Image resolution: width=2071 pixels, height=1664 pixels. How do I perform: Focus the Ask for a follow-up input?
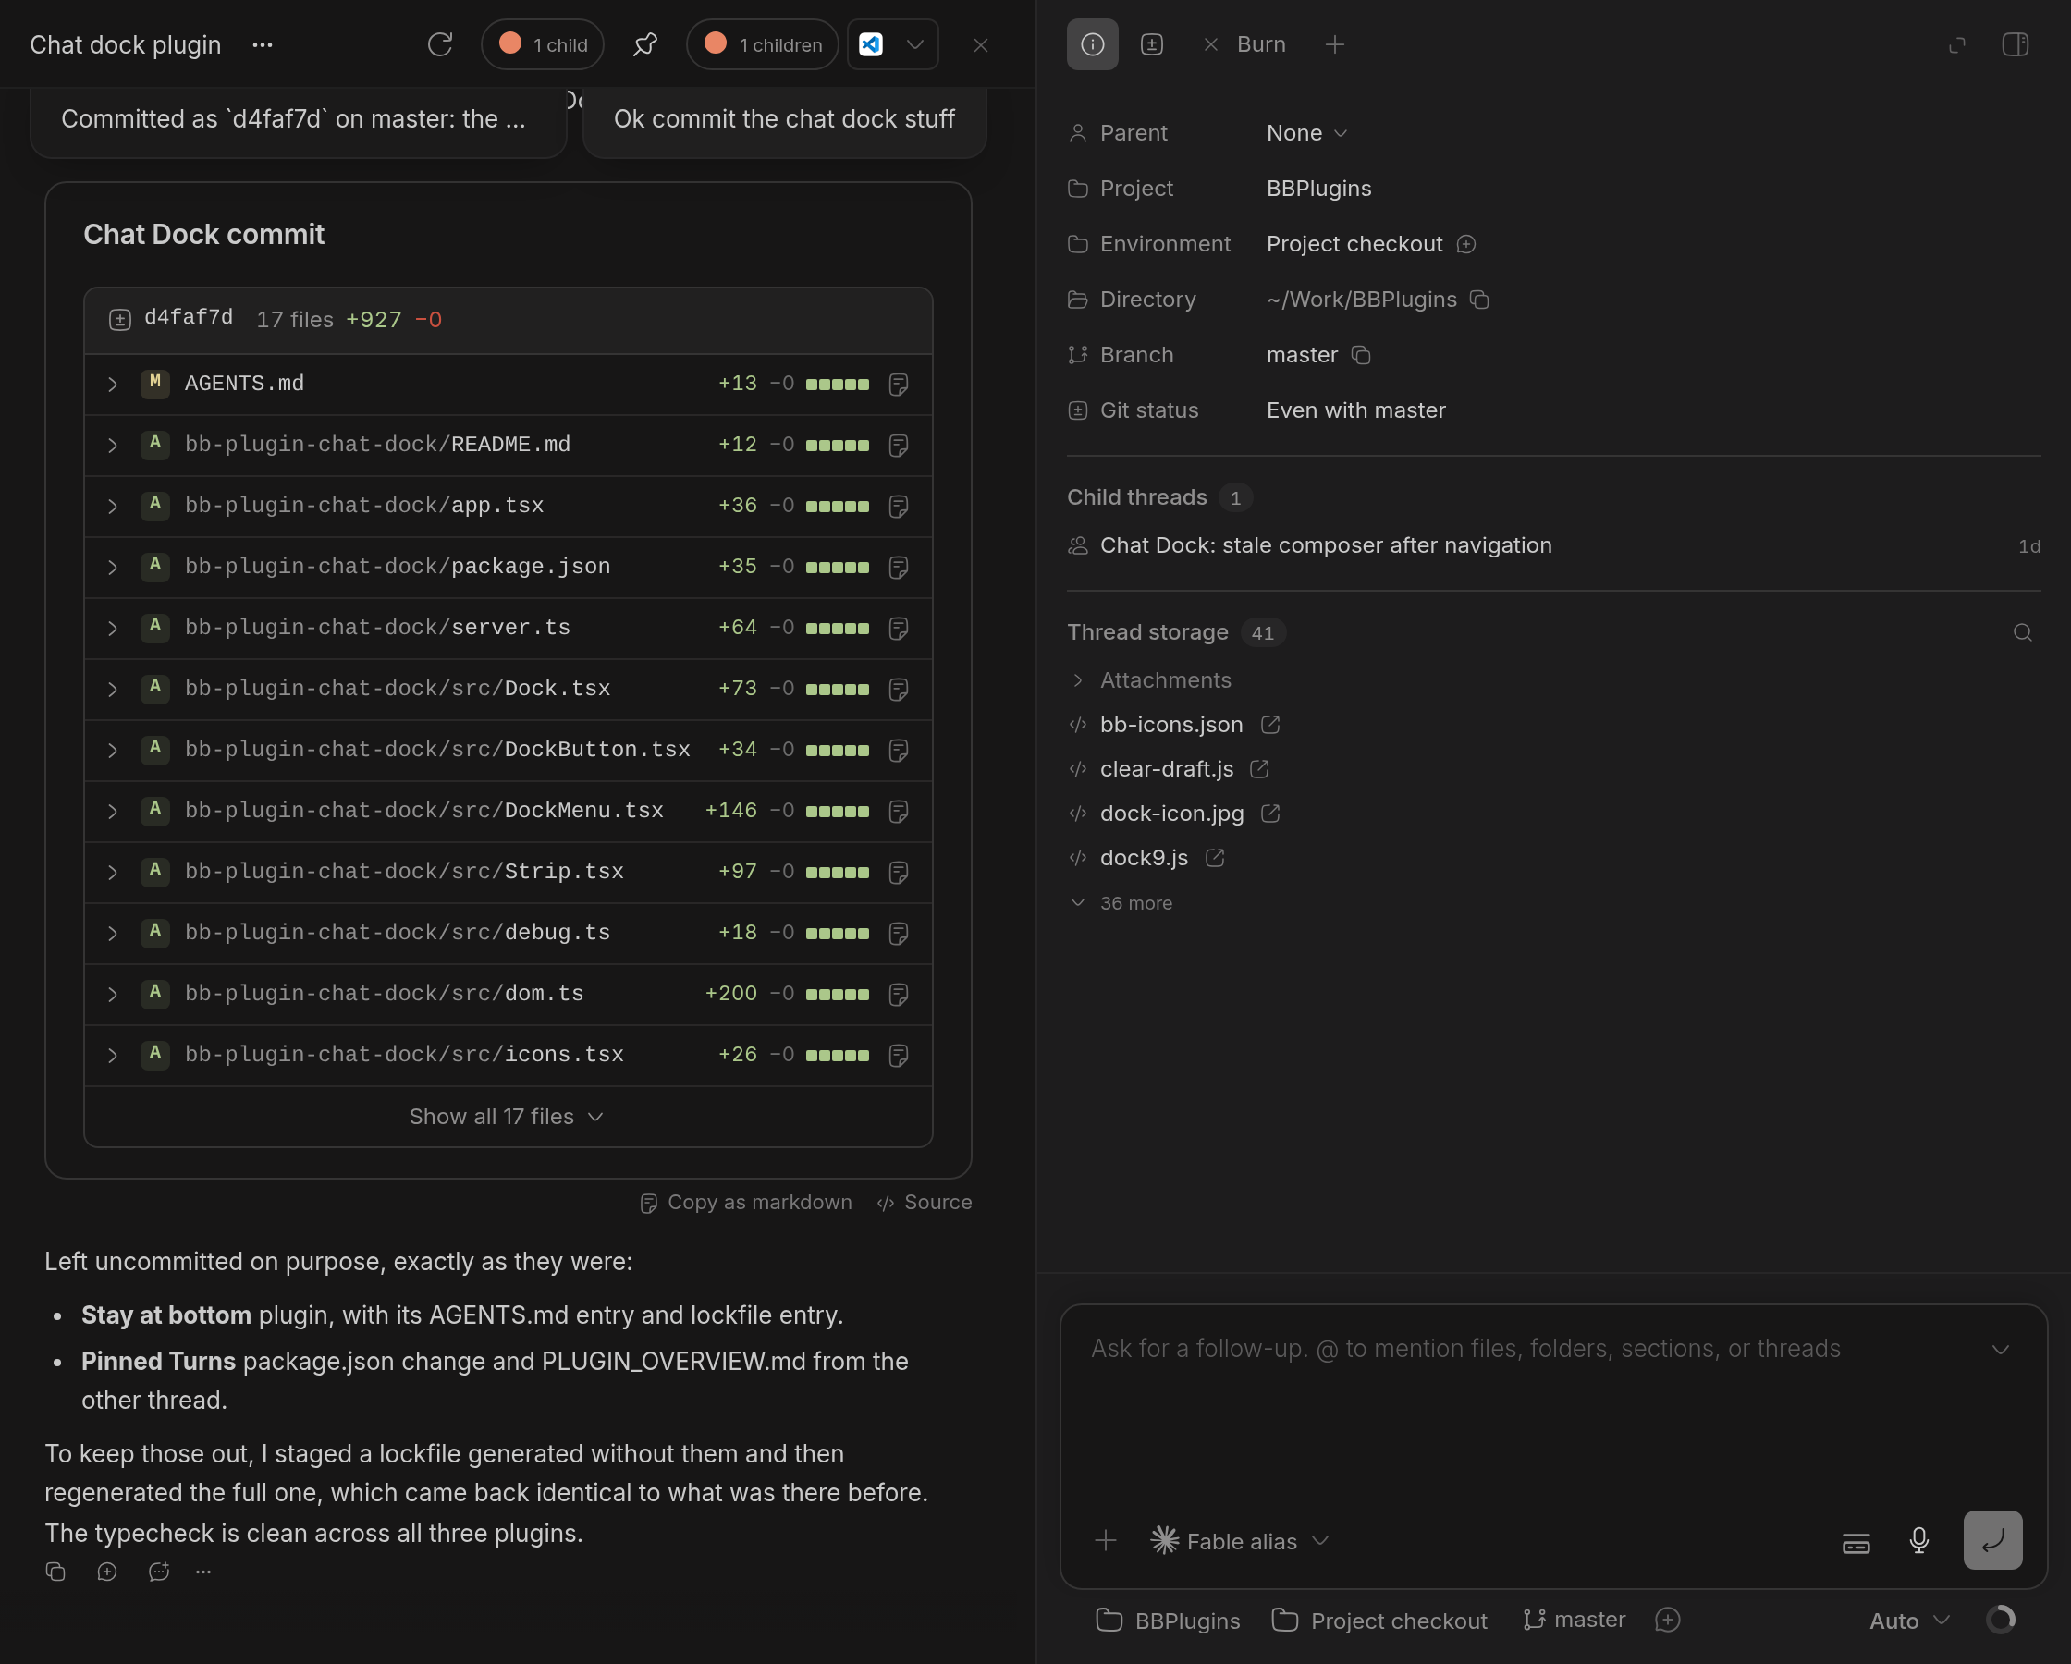tap(1527, 1349)
